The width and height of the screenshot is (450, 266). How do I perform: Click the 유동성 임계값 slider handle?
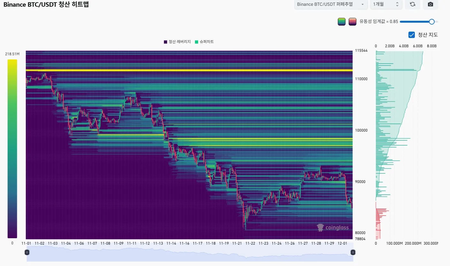(431, 22)
